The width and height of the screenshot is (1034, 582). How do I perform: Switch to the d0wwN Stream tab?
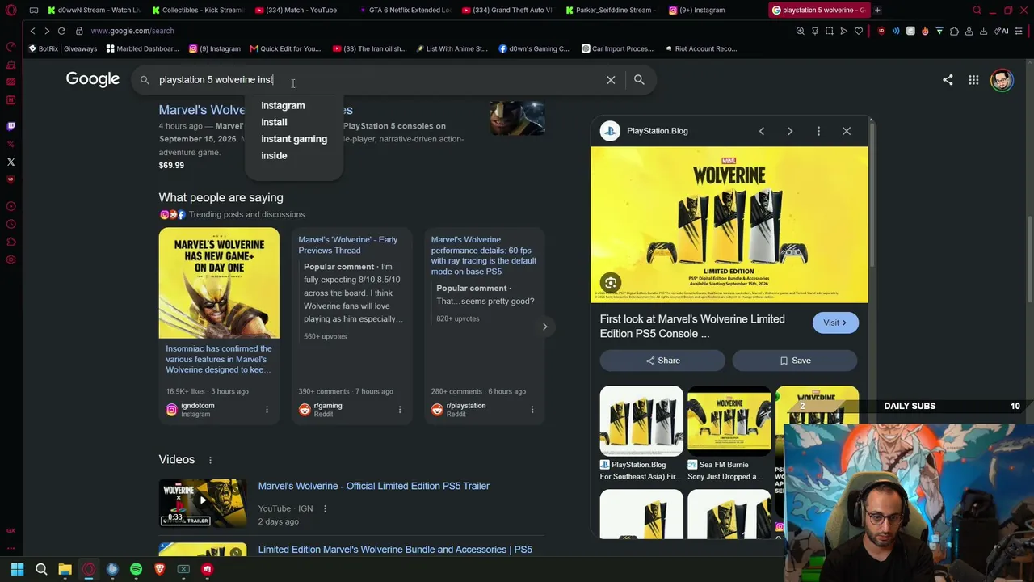pyautogui.click(x=93, y=11)
